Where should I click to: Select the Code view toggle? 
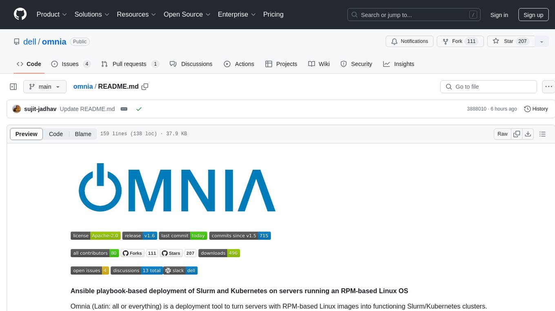pyautogui.click(x=56, y=134)
